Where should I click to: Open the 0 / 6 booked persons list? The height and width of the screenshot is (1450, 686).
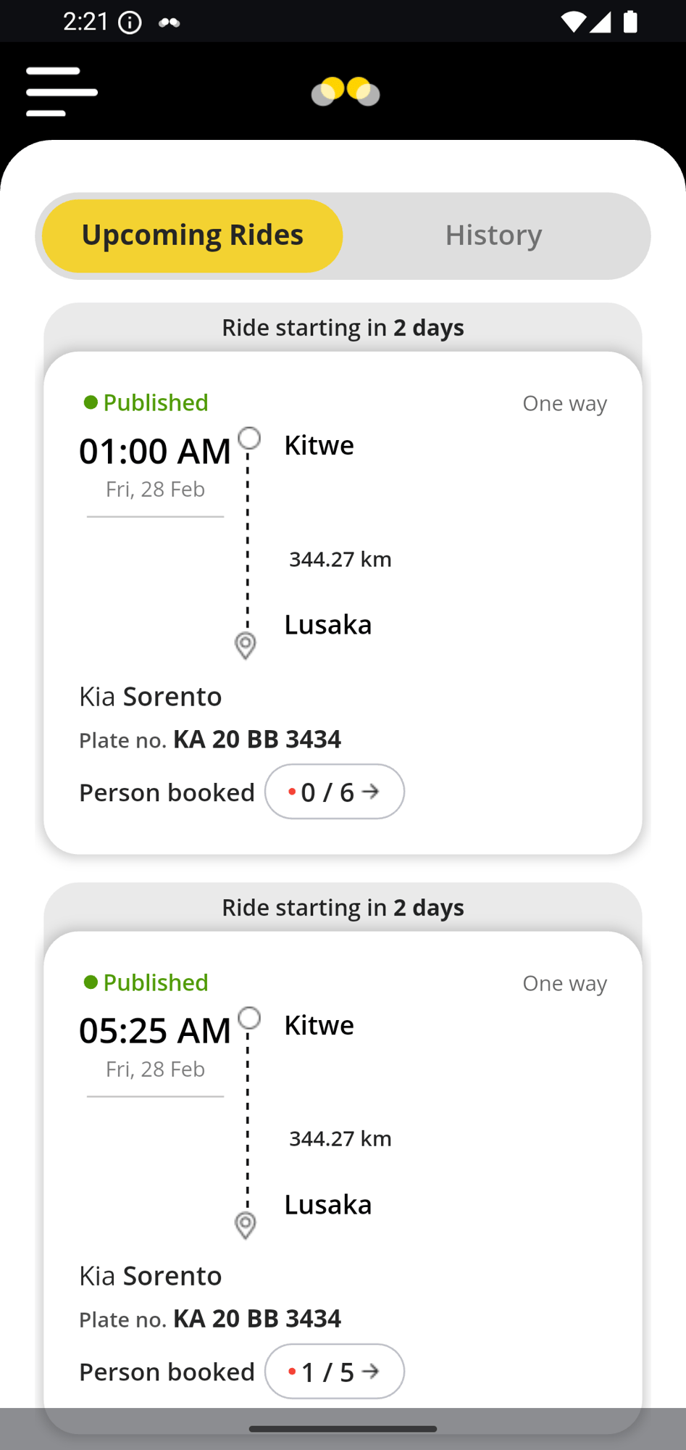pos(334,792)
